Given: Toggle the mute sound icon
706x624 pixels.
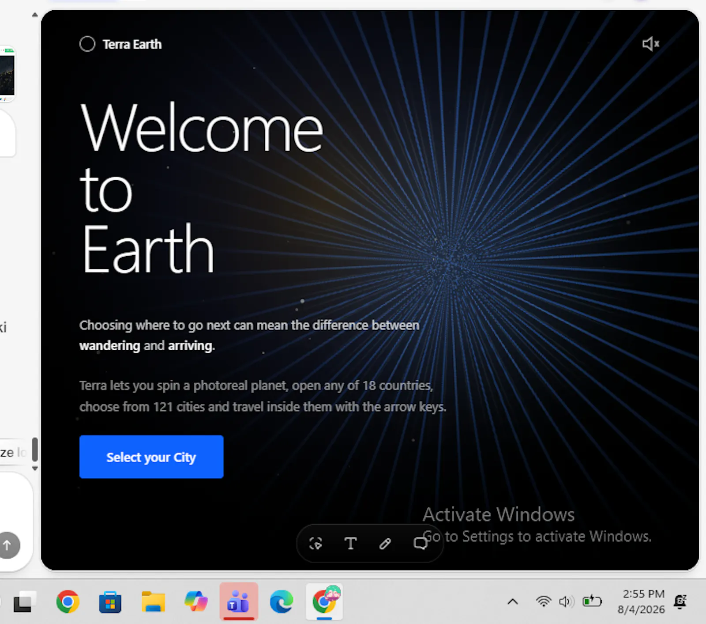Looking at the screenshot, I should [x=650, y=44].
